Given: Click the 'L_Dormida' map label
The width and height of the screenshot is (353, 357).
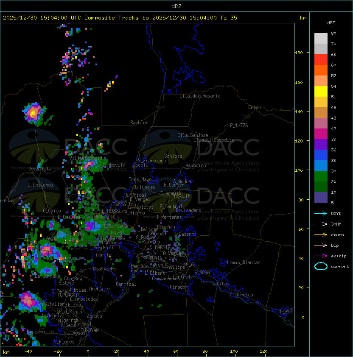Looking at the screenshot, I should coord(241,295).
